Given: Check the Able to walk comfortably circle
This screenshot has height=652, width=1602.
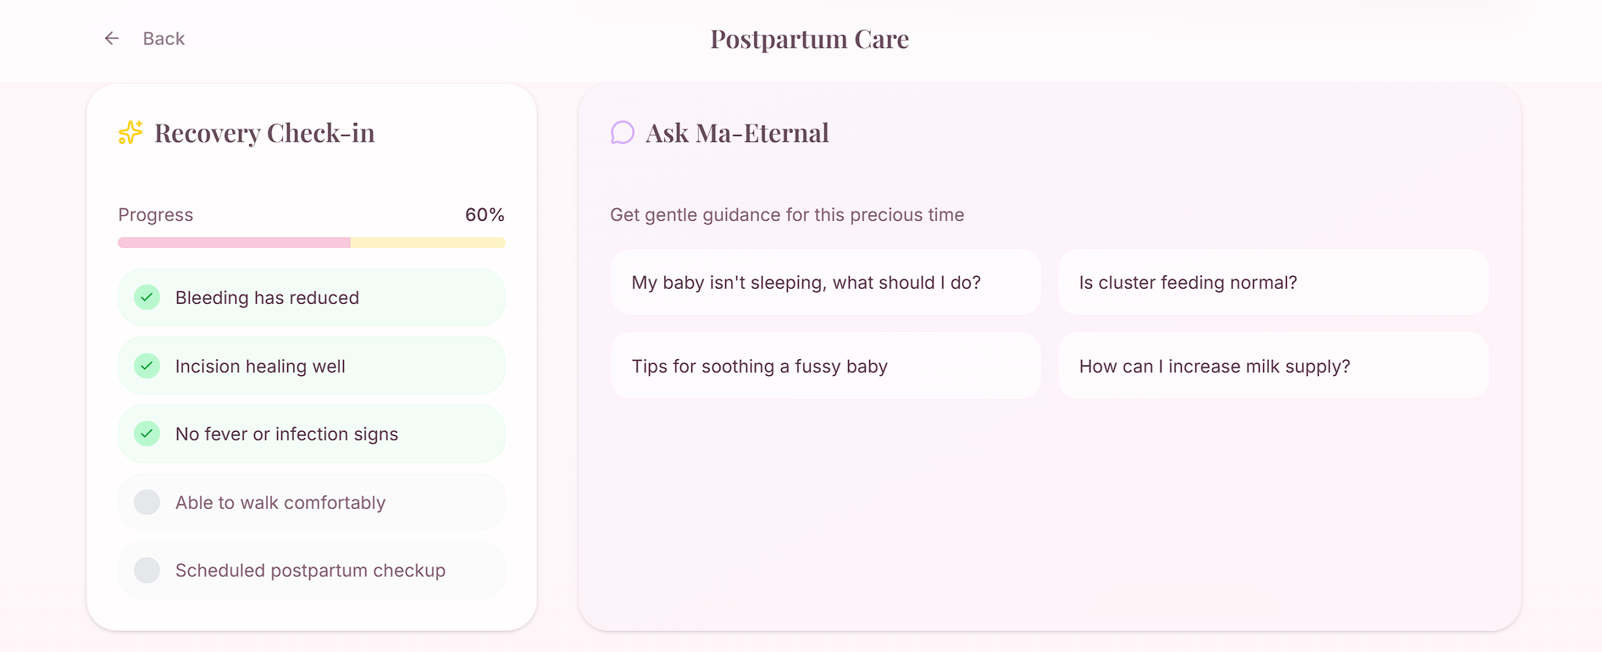Looking at the screenshot, I should pos(147,502).
